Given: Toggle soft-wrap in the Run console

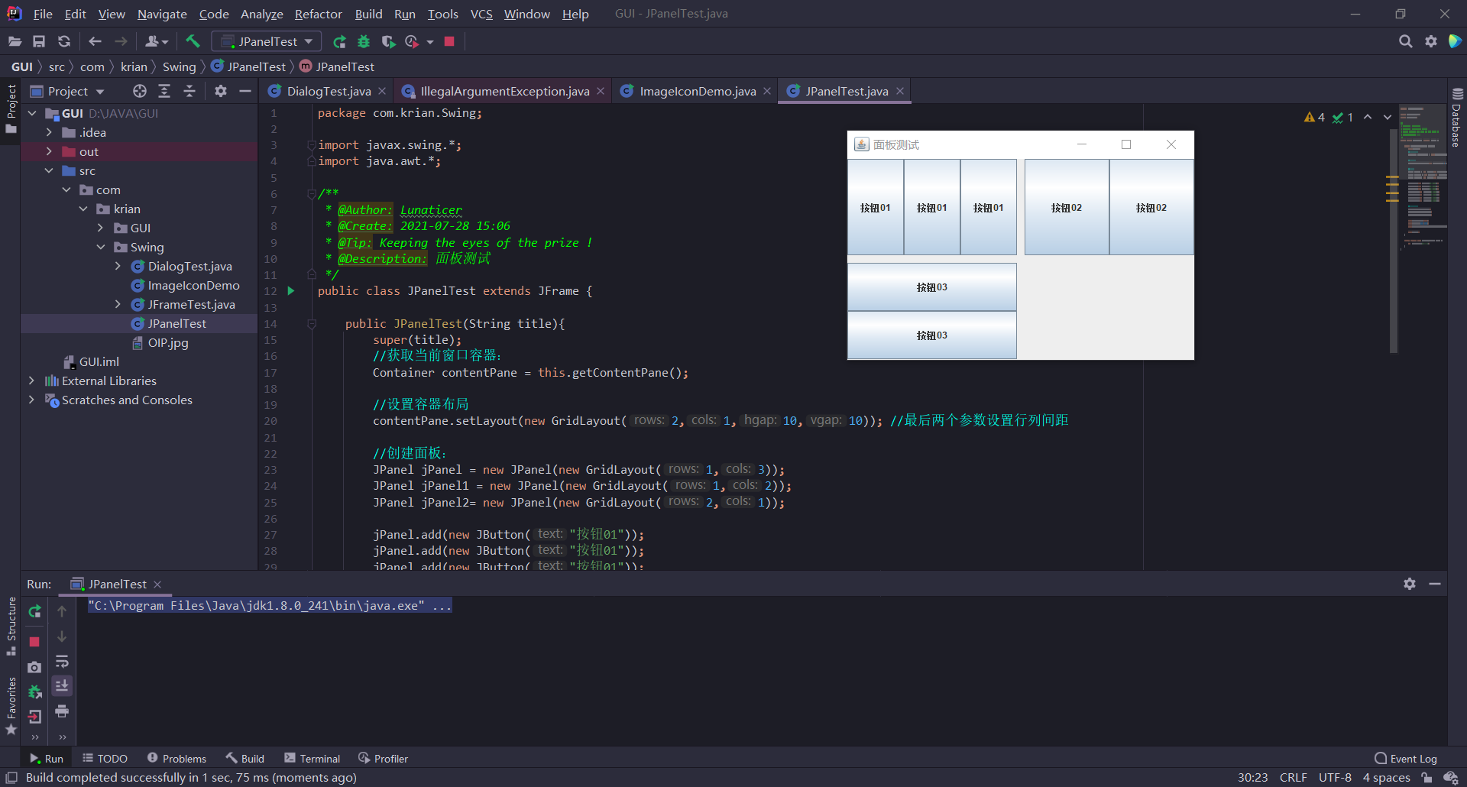Looking at the screenshot, I should (63, 662).
